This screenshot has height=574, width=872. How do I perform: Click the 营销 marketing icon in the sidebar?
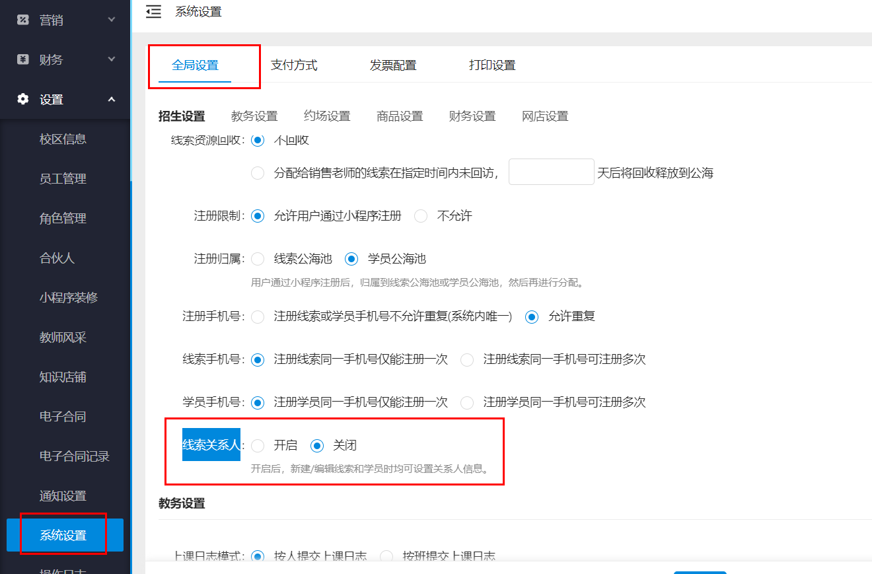pyautogui.click(x=22, y=20)
